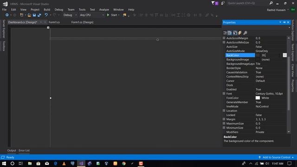297x167 pixels.
Task: Open the Error List tab
Action: (x=24, y=150)
